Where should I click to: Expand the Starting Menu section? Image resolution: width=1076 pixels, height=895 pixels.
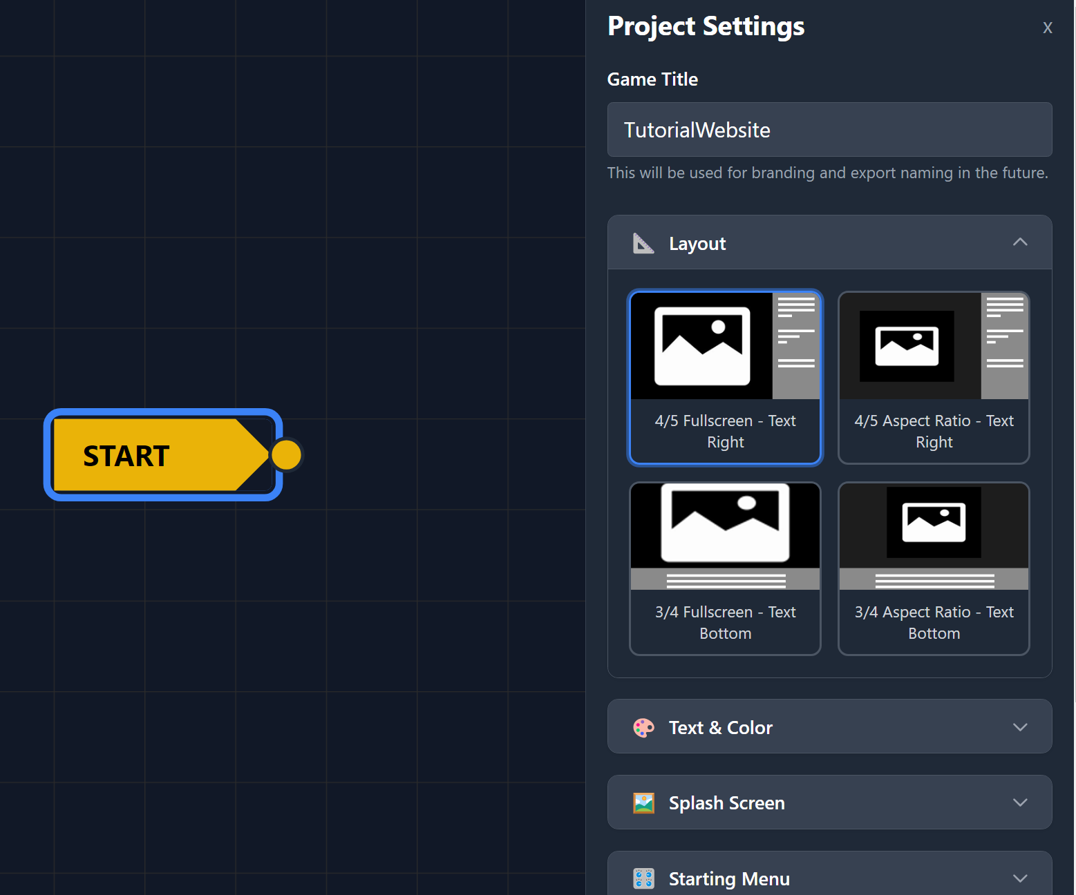pyautogui.click(x=1020, y=878)
